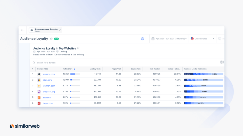Click craigslist.org loyalty distribution bar
This screenshot has height=136, width=243.
pos(204,92)
